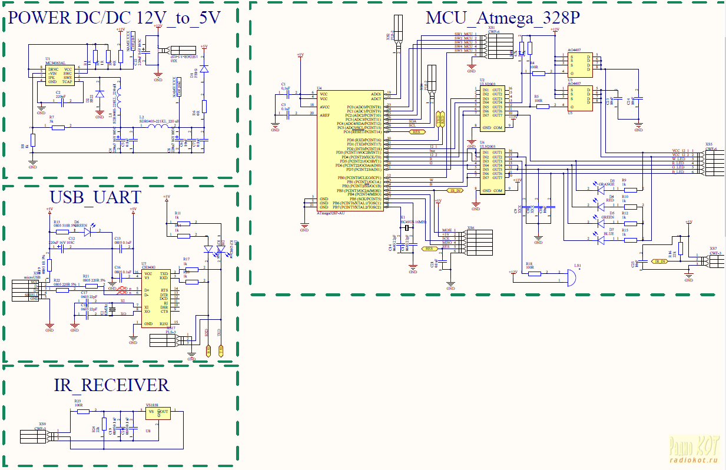This screenshot has height=470, width=726.
Task: Click the CH340G USB-UART chip
Action: [x=155, y=298]
